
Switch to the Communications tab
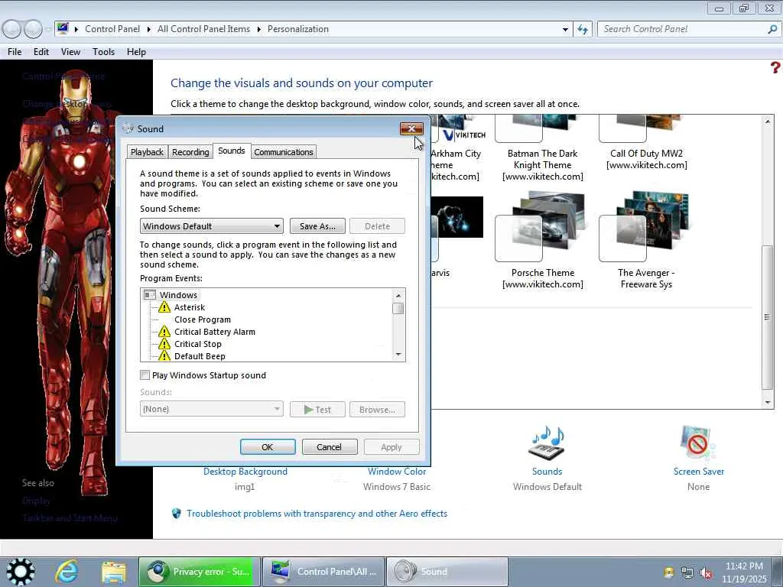pyautogui.click(x=283, y=152)
